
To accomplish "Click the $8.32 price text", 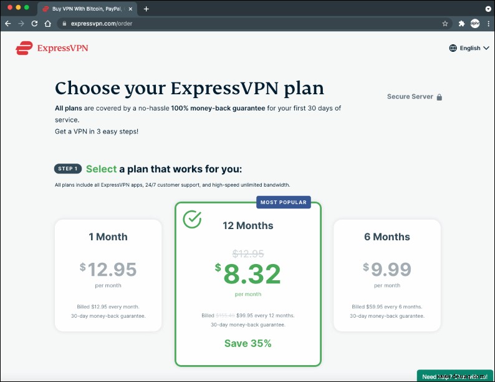I will (x=248, y=273).
